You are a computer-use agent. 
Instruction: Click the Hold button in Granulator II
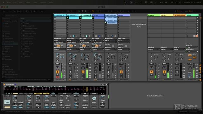click(7, 96)
